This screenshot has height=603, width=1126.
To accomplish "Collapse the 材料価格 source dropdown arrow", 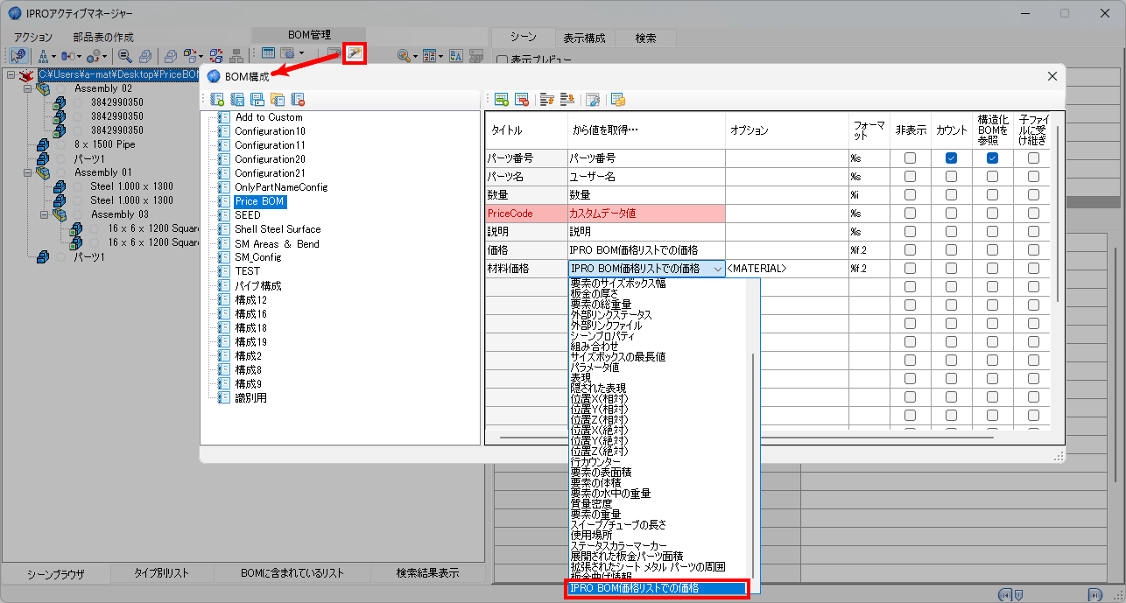I will 717,269.
